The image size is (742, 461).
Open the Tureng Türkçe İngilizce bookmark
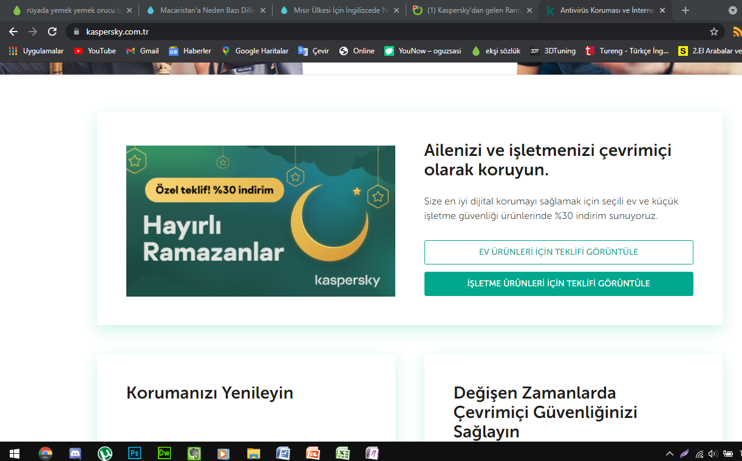pos(627,51)
